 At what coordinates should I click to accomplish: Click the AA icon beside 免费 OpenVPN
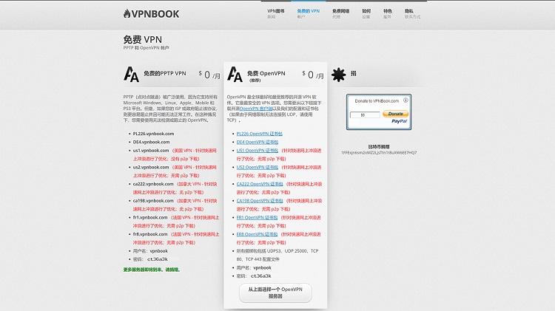[235, 74]
